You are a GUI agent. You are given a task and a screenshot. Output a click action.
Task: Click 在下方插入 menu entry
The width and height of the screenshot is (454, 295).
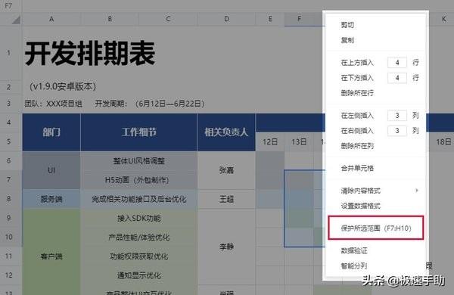tap(357, 78)
